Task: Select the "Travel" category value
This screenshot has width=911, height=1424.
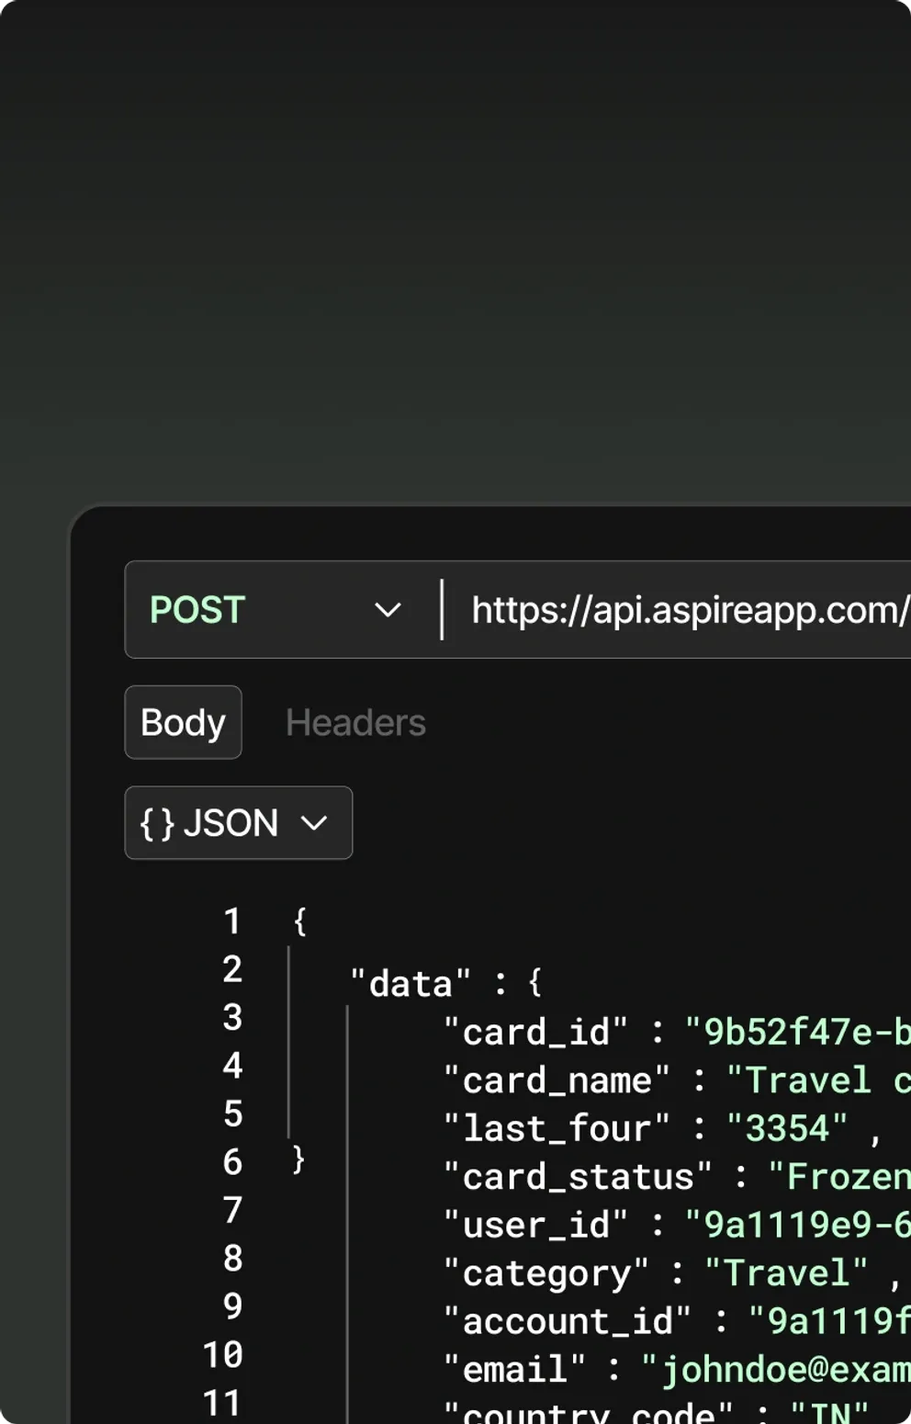Action: click(x=786, y=1273)
